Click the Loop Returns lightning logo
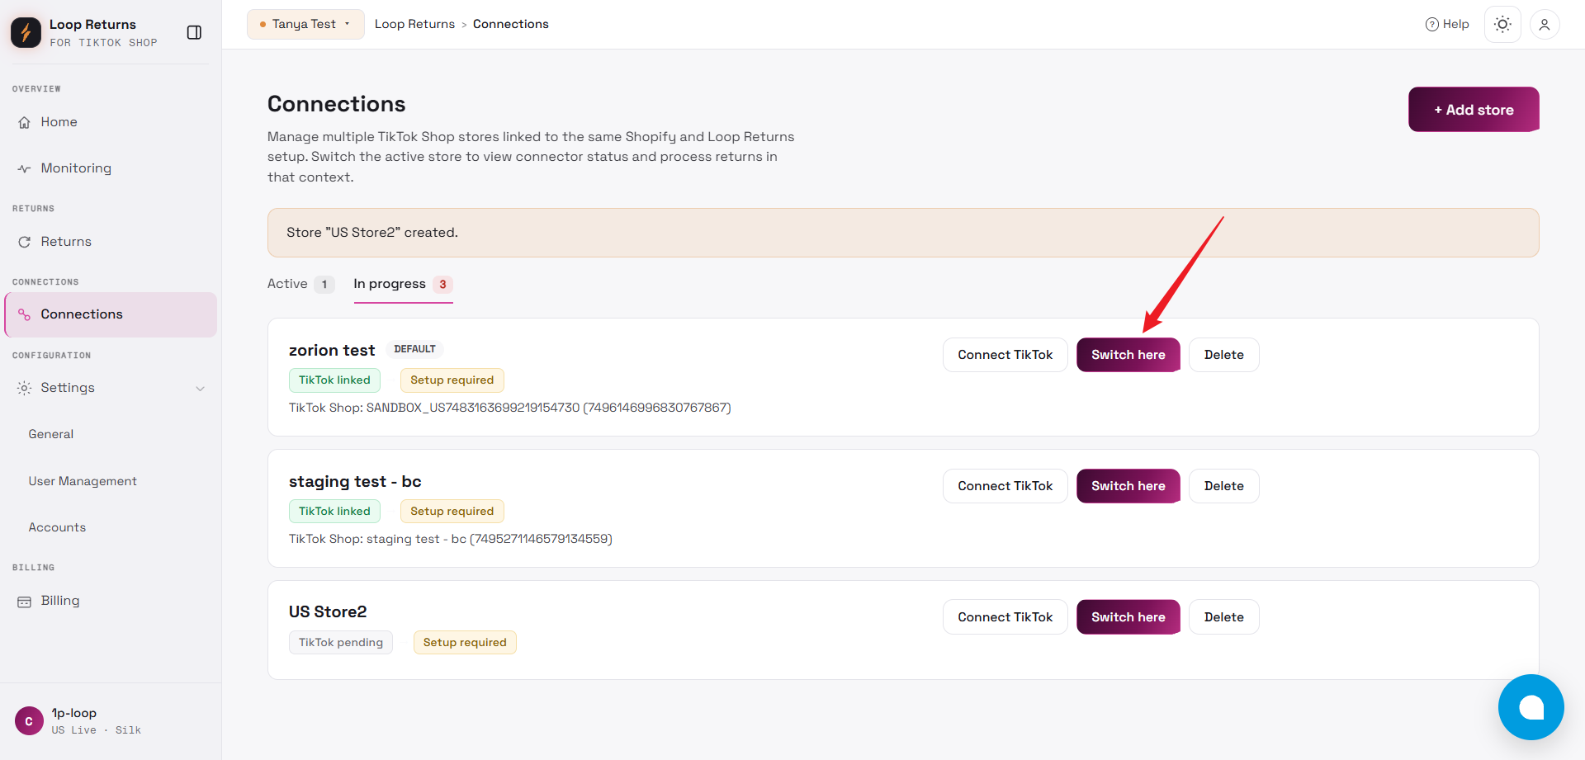Screen dimensions: 1585x760 point(26,32)
